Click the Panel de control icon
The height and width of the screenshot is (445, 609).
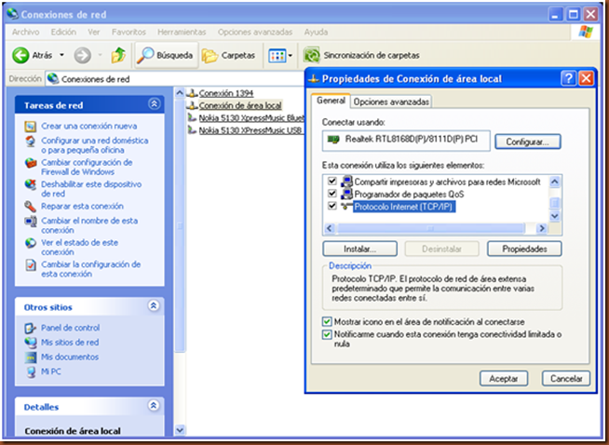(x=31, y=328)
